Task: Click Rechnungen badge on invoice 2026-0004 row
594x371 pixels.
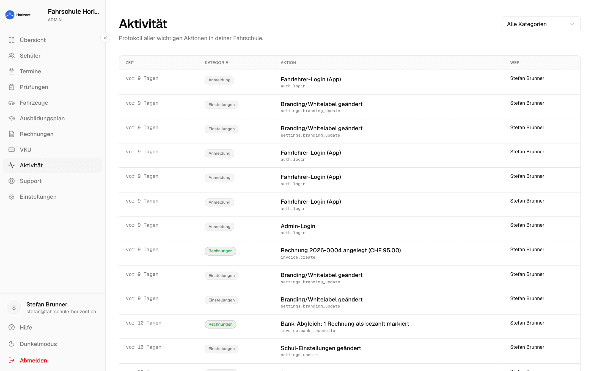Action: pyautogui.click(x=220, y=251)
